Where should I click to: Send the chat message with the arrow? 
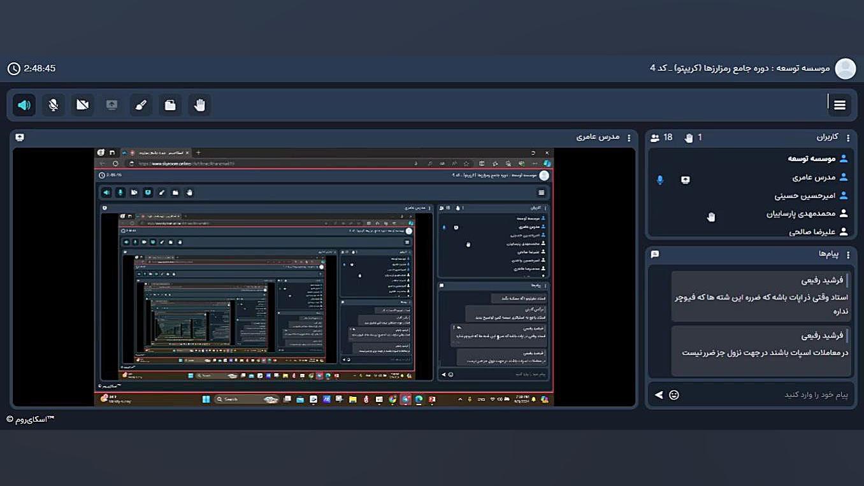click(659, 395)
